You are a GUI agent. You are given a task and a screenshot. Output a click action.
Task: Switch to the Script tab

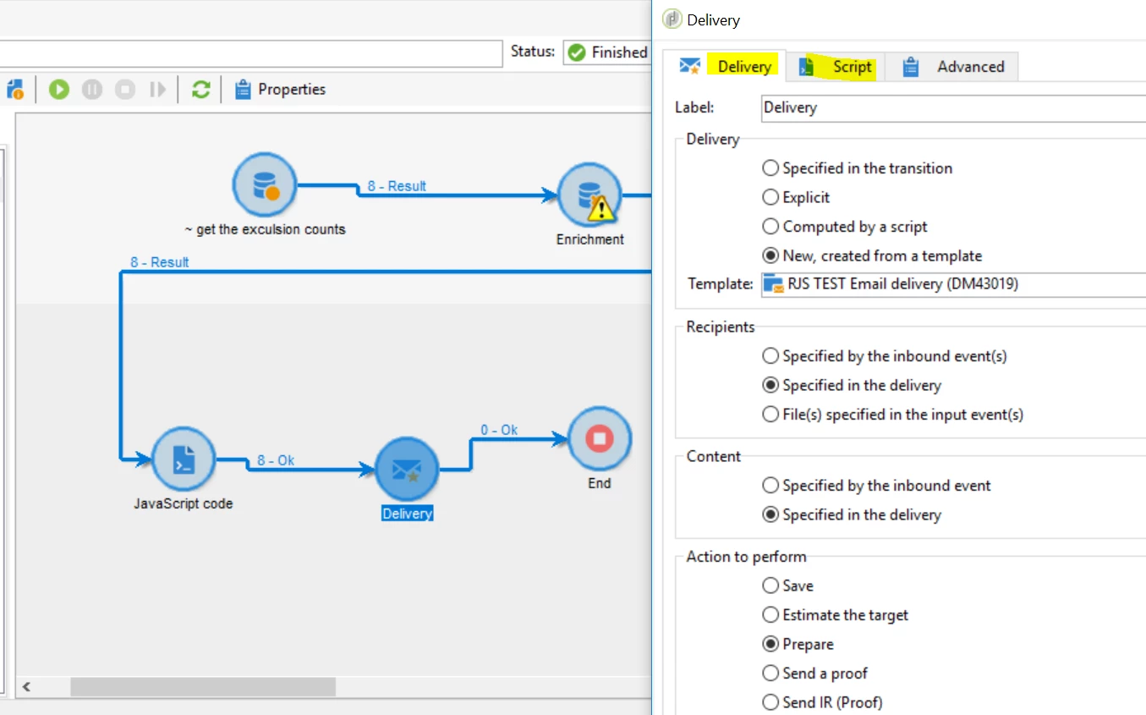pyautogui.click(x=836, y=67)
